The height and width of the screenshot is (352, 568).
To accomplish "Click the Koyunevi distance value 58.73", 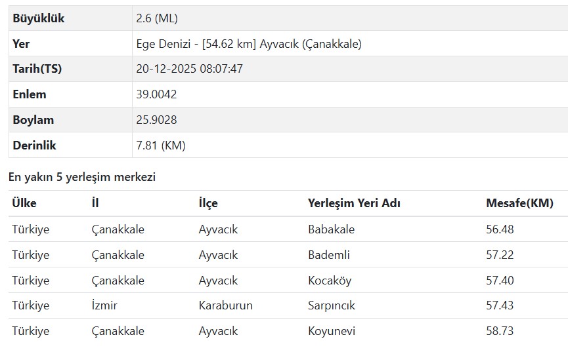I will [x=500, y=331].
